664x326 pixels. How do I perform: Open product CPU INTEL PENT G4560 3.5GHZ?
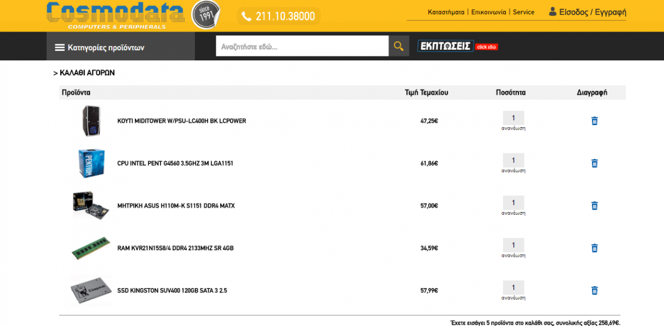click(x=175, y=163)
